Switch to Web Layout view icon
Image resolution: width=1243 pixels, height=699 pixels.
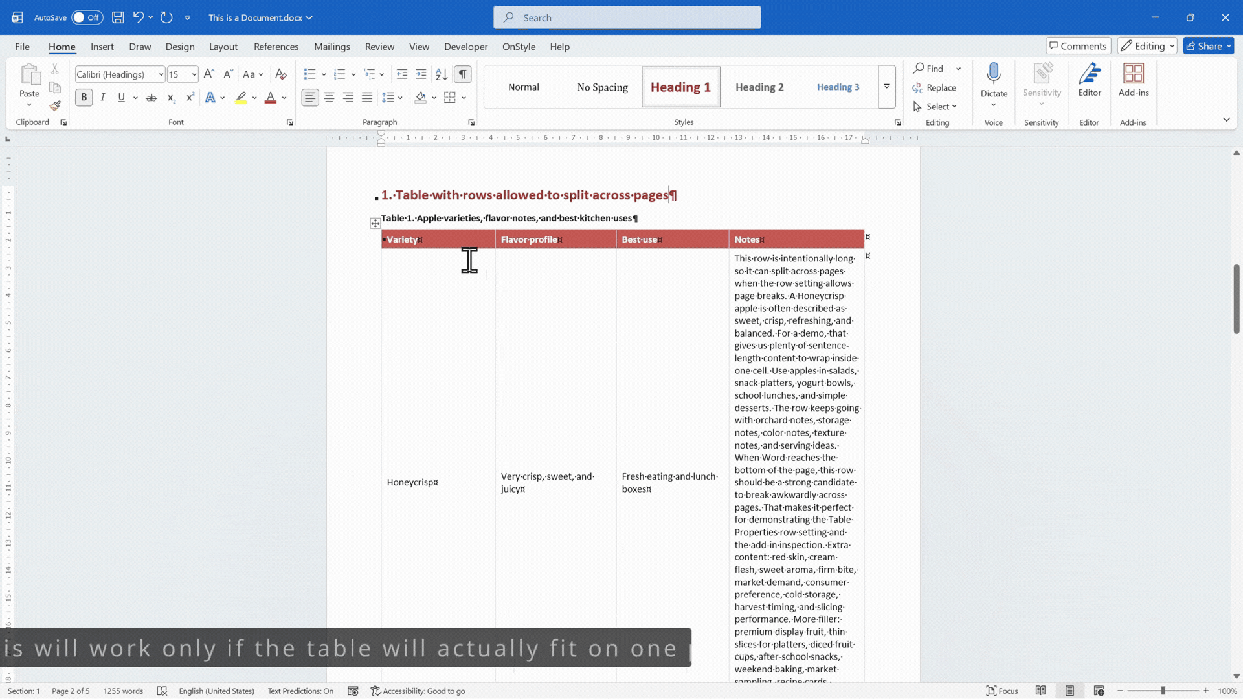pos(1099,691)
